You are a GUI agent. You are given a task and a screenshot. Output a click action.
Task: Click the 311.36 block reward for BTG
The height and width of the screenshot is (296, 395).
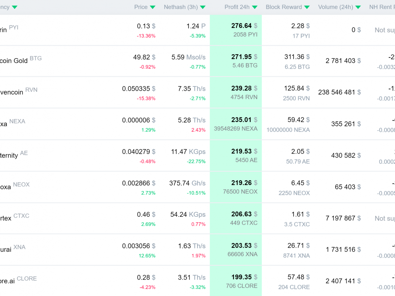click(x=294, y=57)
